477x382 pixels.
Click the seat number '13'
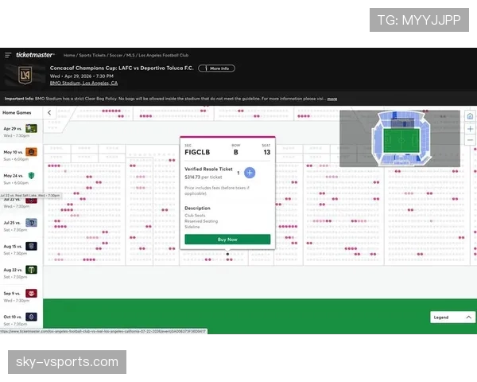coord(267,152)
